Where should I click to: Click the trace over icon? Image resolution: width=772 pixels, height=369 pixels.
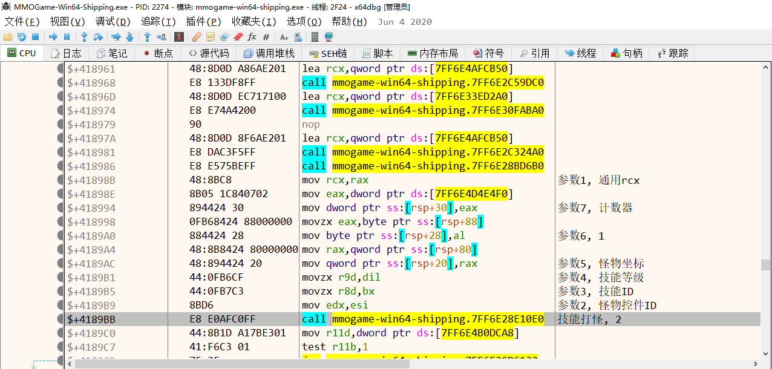tap(129, 37)
